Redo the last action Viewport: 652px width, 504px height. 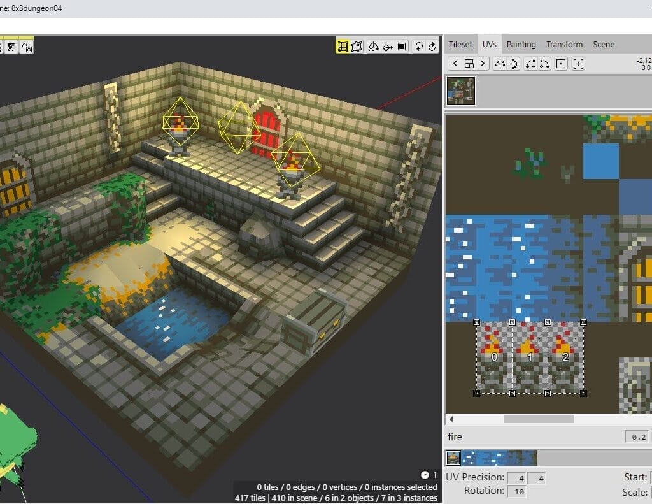tap(432, 46)
